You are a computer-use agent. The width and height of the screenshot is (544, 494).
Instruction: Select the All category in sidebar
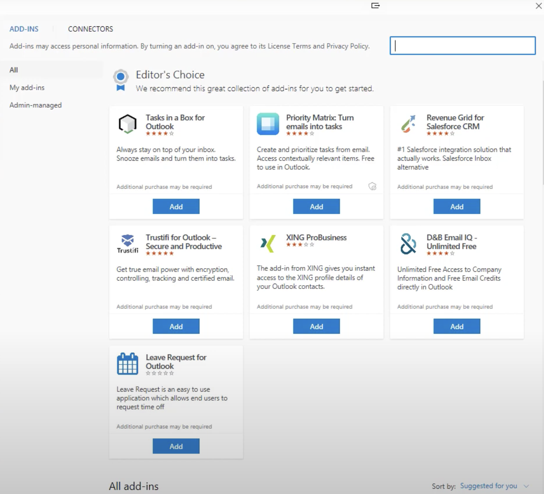click(x=51, y=70)
